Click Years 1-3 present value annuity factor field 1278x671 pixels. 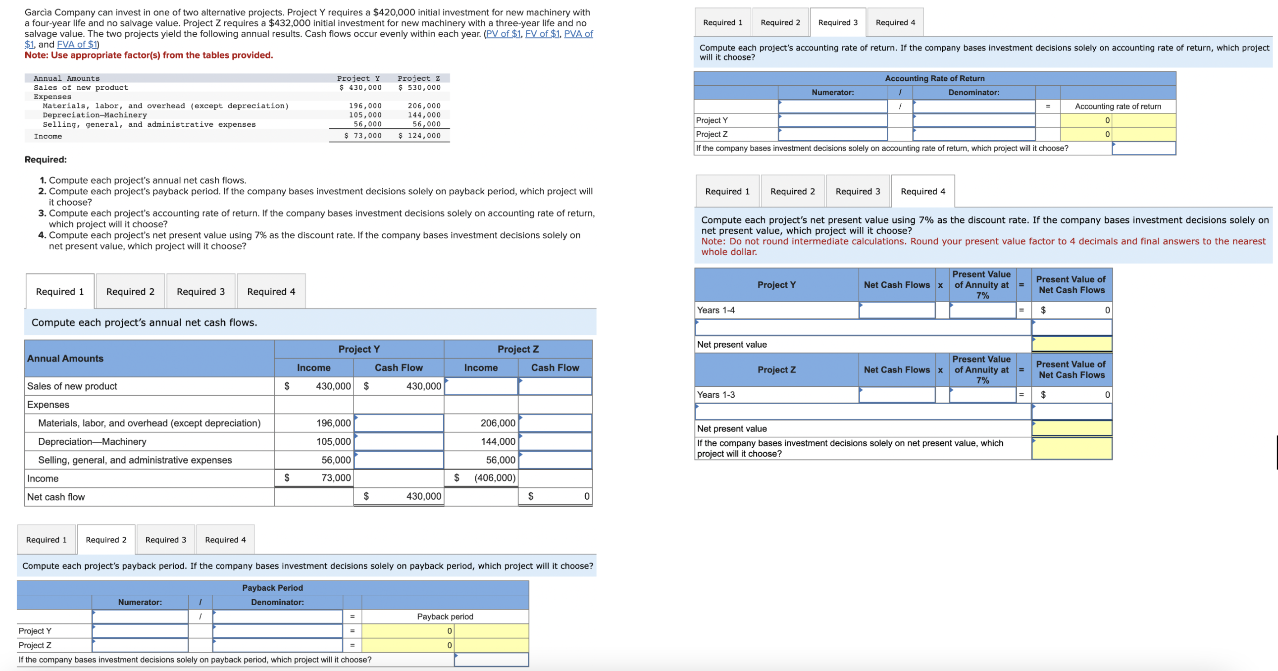(x=983, y=395)
